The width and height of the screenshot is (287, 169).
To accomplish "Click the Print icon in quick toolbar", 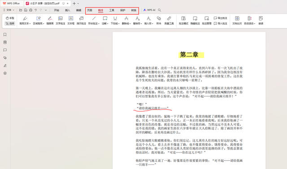I will 31,10.
